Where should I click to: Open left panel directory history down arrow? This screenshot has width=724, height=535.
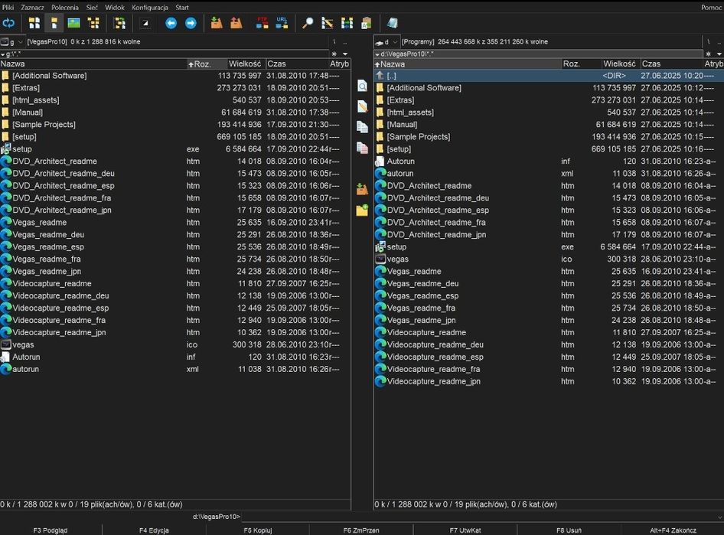pos(345,54)
